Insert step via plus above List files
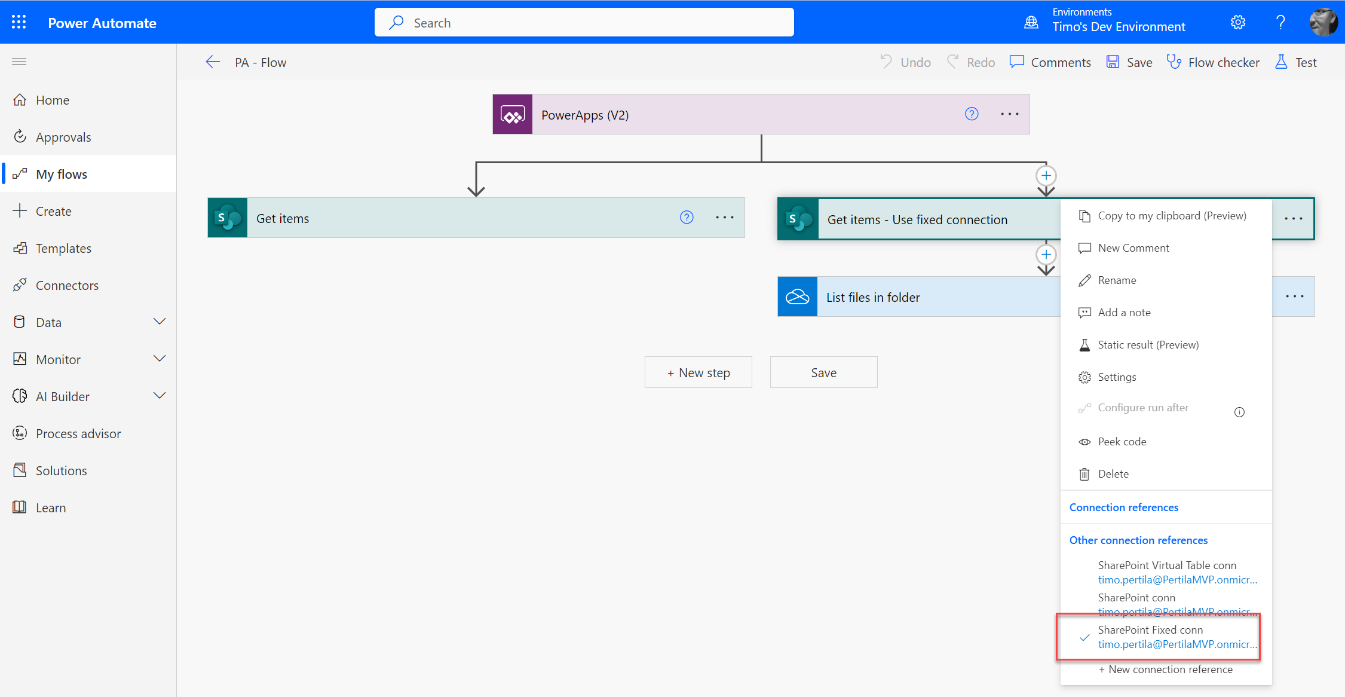 coord(1046,255)
